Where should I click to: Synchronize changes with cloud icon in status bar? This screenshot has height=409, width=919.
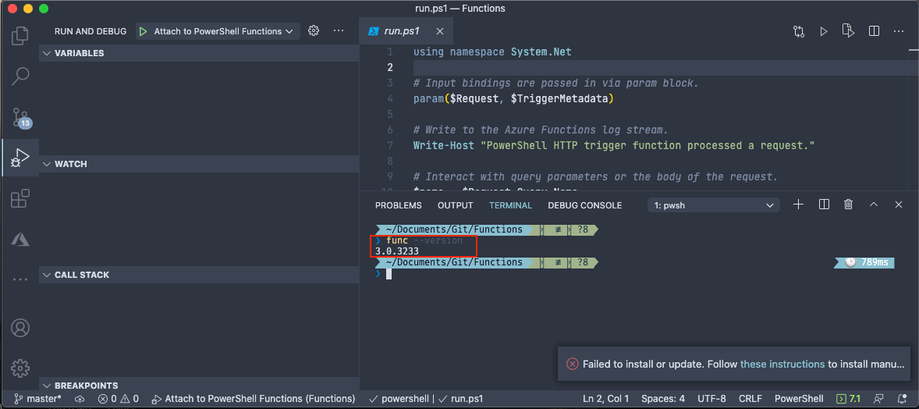(x=80, y=398)
